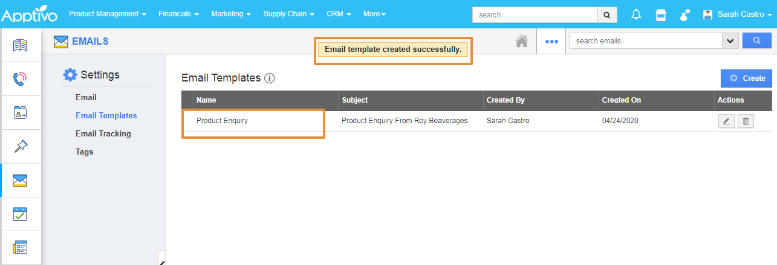Click the top search magnifier button
The height and width of the screenshot is (265, 777).
(607, 15)
